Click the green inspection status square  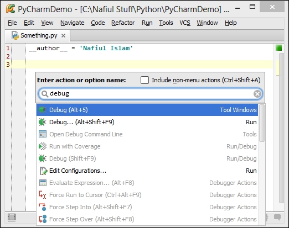(278, 48)
